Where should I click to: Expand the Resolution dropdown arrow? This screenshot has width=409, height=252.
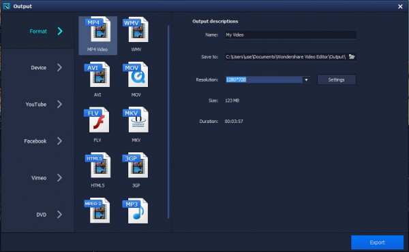point(306,79)
